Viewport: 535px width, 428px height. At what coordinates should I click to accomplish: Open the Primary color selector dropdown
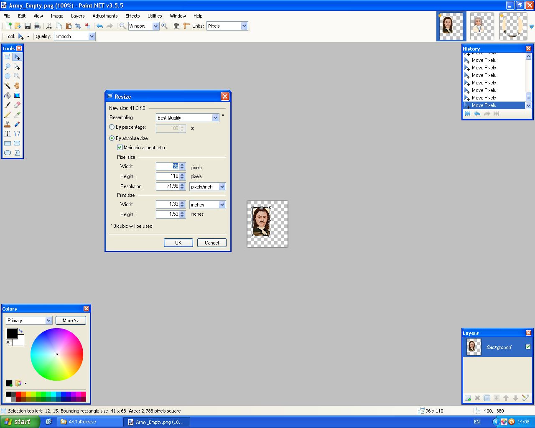pyautogui.click(x=48, y=321)
